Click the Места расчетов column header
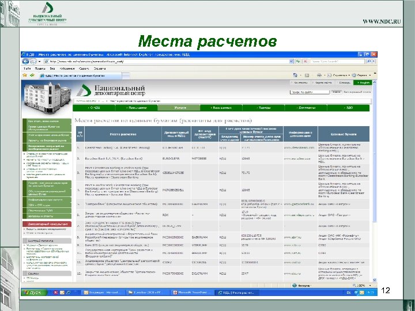This screenshot has width=415, height=311. 123,134
